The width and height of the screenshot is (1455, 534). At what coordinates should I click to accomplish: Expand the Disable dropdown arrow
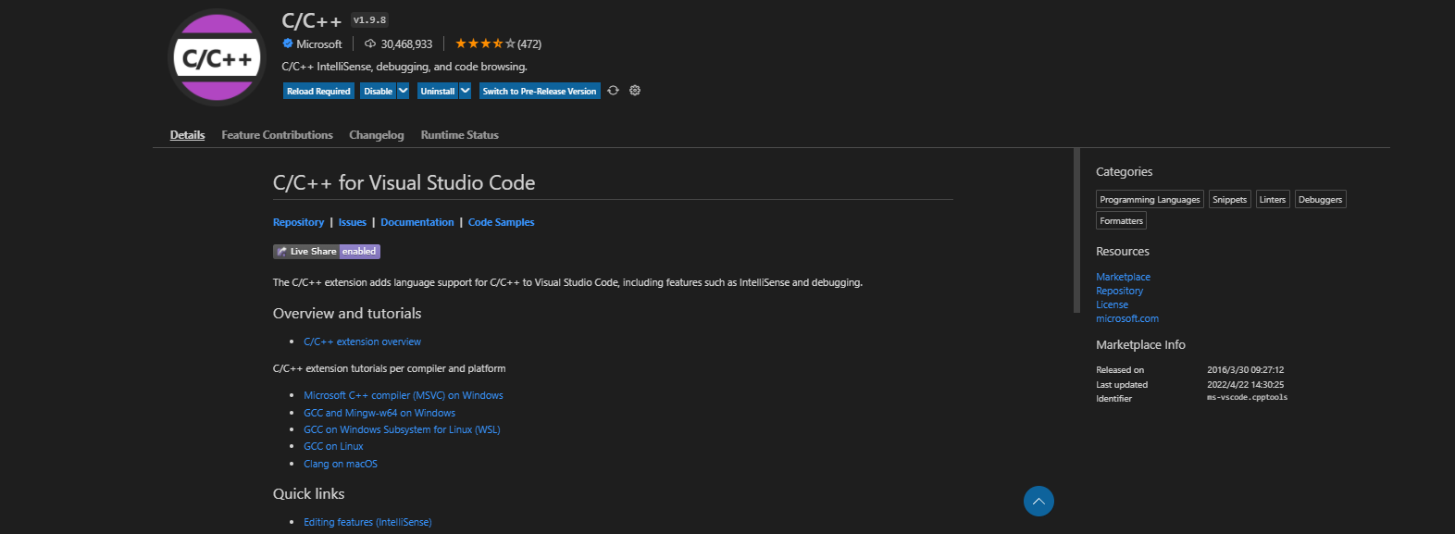pyautogui.click(x=404, y=91)
